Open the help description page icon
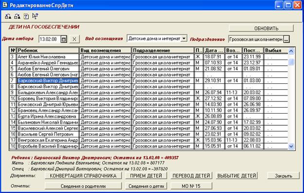 coord(26,16)
